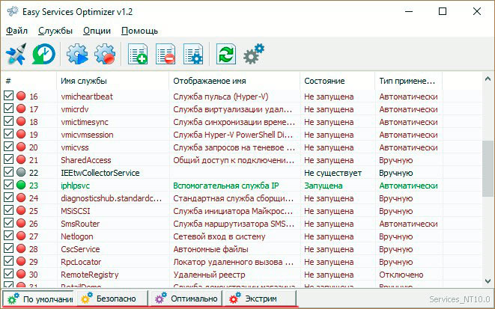The image size is (495, 309).
Task: Open the Опции menu
Action: click(x=97, y=31)
